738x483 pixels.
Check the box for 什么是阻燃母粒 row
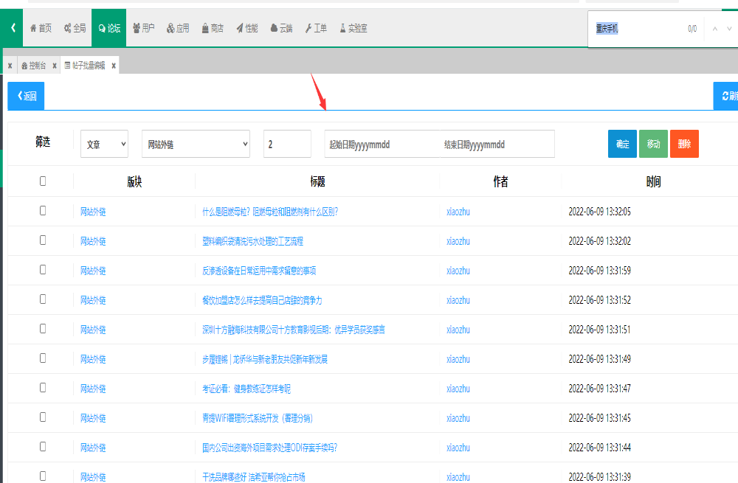point(43,211)
